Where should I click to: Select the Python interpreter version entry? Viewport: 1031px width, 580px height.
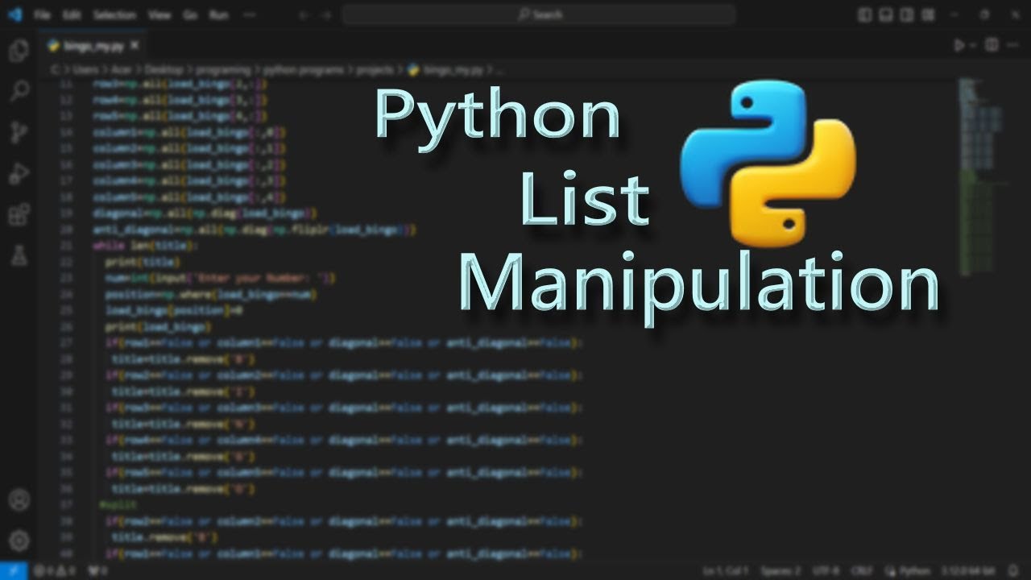click(967, 571)
